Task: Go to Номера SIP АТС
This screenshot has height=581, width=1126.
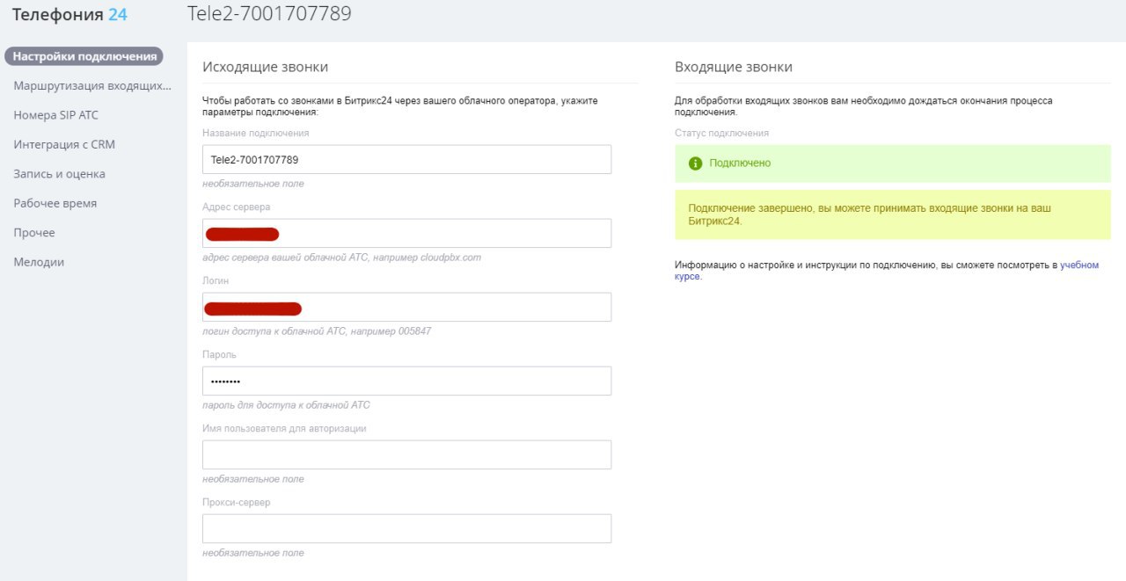Action: 55,115
